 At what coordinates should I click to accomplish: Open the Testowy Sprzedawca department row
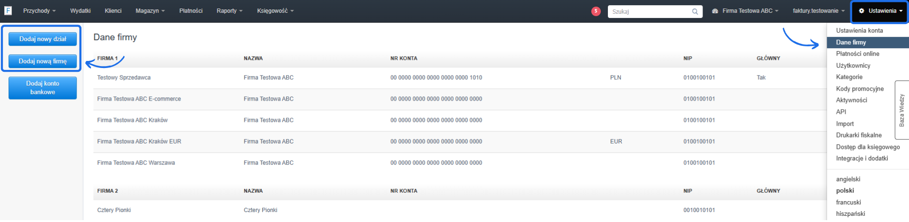[x=124, y=77]
